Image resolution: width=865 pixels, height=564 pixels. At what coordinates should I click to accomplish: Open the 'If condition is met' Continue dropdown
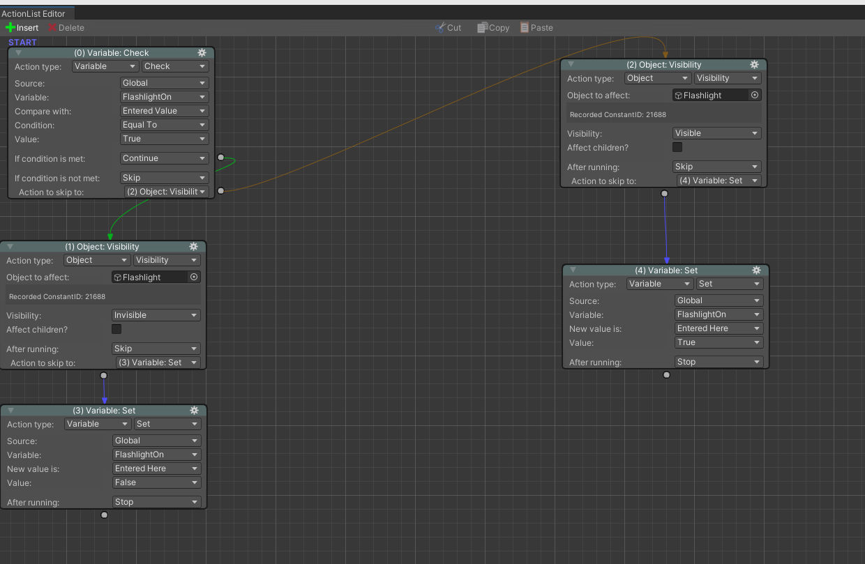point(165,158)
